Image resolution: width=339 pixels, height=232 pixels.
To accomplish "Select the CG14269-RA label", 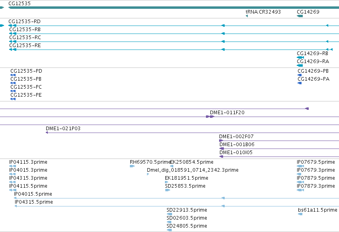I will pos(313,61).
